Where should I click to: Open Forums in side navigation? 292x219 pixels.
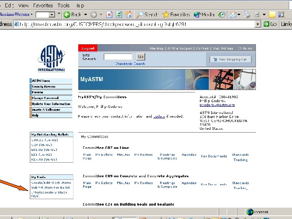coord(51,92)
